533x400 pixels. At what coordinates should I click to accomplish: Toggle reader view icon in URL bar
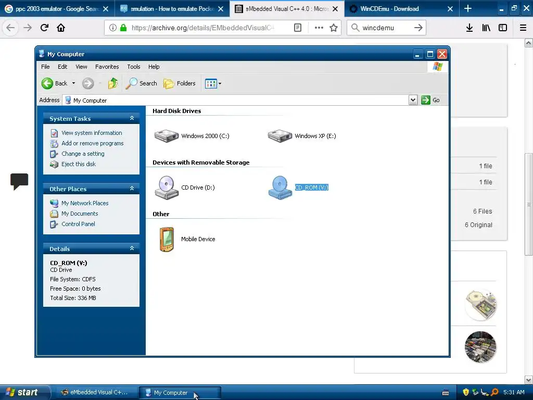297,28
